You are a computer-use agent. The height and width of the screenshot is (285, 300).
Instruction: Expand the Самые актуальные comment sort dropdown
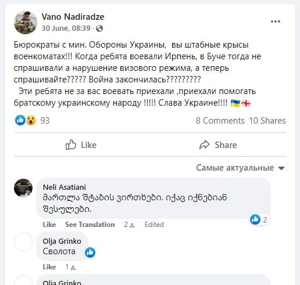coord(240,168)
